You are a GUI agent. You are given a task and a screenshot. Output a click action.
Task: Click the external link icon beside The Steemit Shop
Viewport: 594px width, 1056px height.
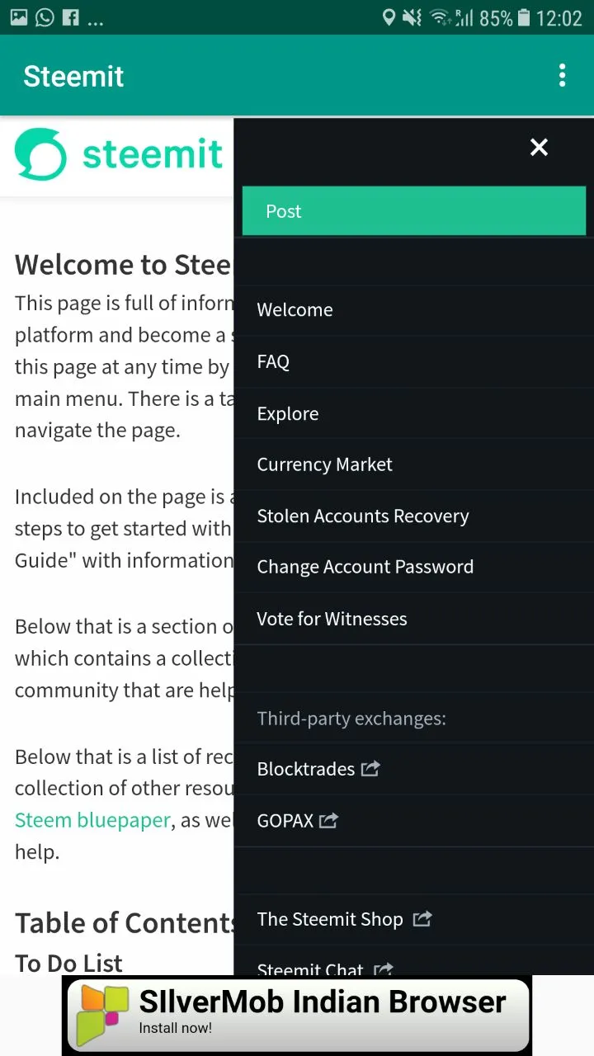pos(422,918)
